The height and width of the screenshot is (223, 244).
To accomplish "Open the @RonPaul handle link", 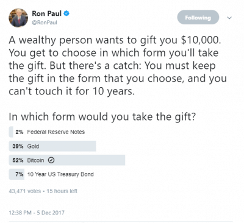I will point(45,23).
